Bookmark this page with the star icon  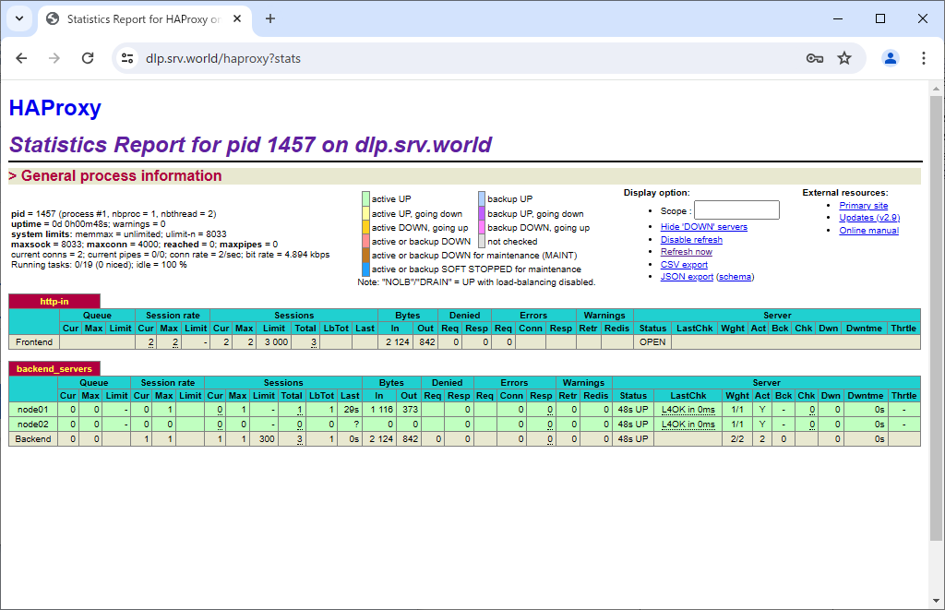coord(844,58)
